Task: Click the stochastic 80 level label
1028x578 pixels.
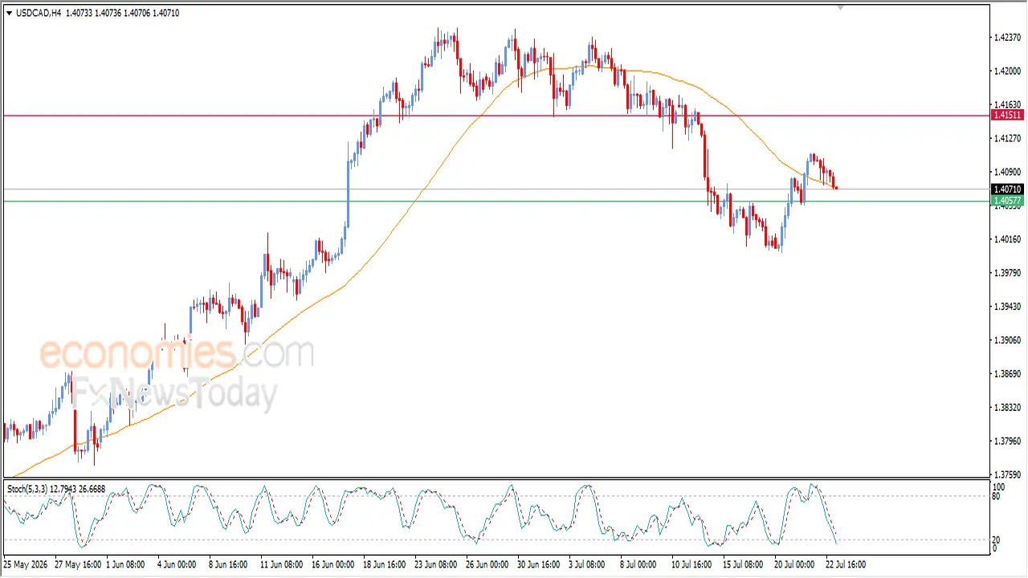Action: tap(998, 496)
